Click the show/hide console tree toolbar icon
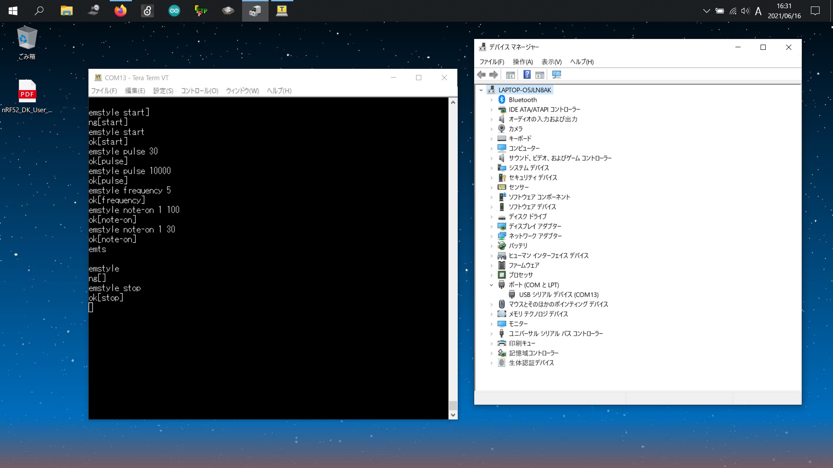The height and width of the screenshot is (468, 833). pos(511,75)
